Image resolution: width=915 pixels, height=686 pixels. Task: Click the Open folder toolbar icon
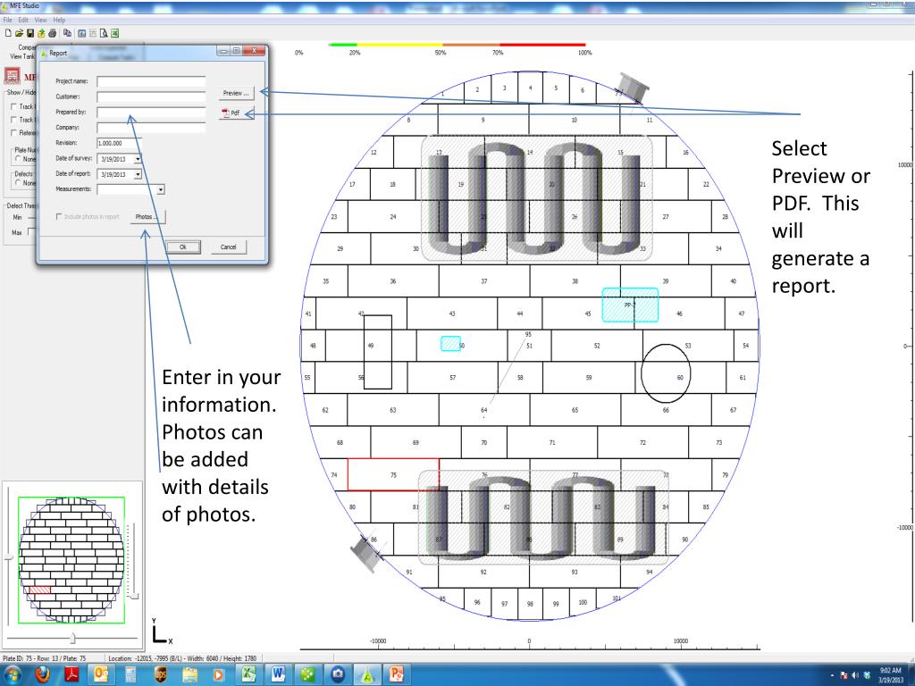point(18,33)
